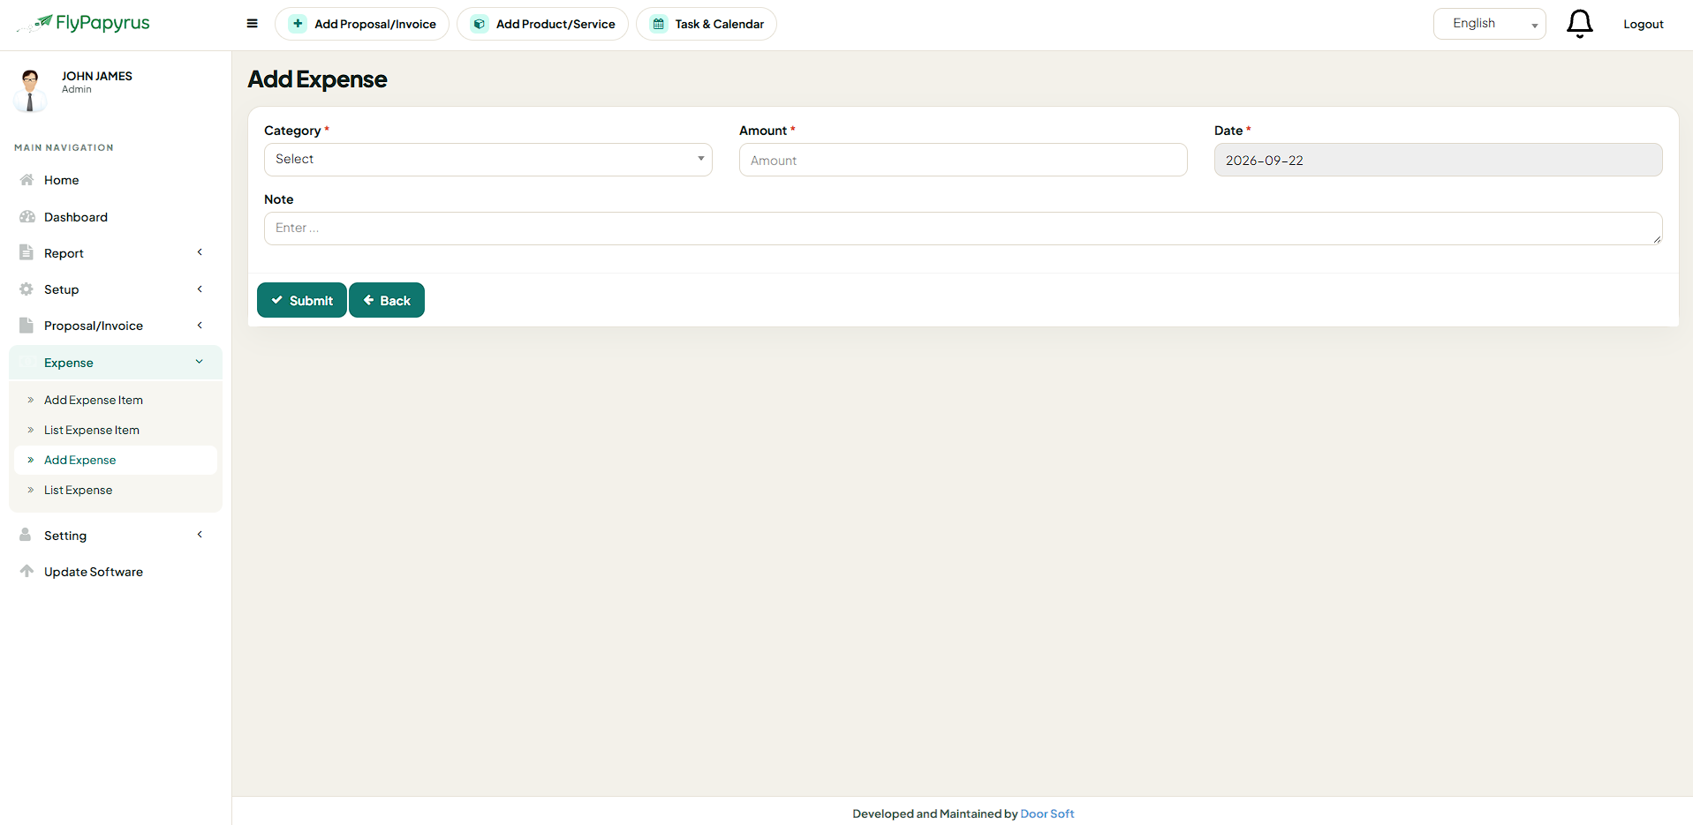Select Add Expense submenu entry
This screenshot has height=825, width=1693.
coord(116,460)
